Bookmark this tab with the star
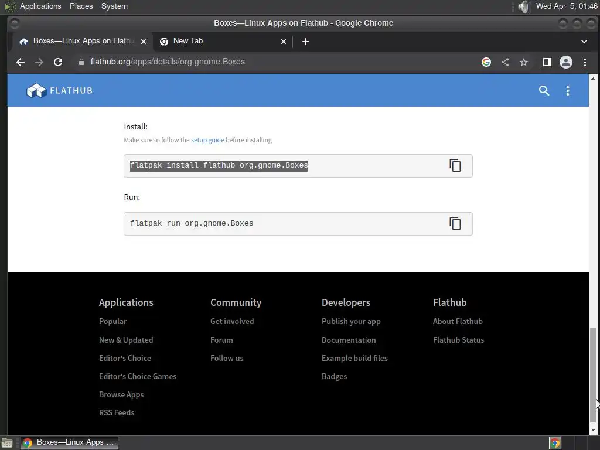Image resolution: width=600 pixels, height=450 pixels. point(523,62)
